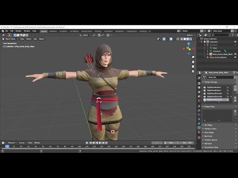
Task: Enable material preview shading mode
Action: point(187,39)
